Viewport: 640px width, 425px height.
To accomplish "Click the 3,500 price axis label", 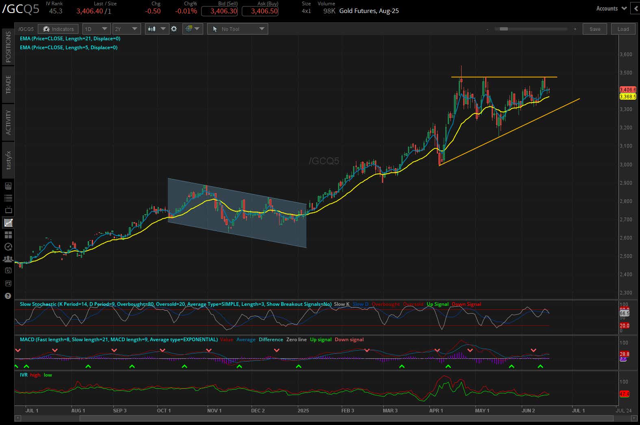I will coord(626,73).
